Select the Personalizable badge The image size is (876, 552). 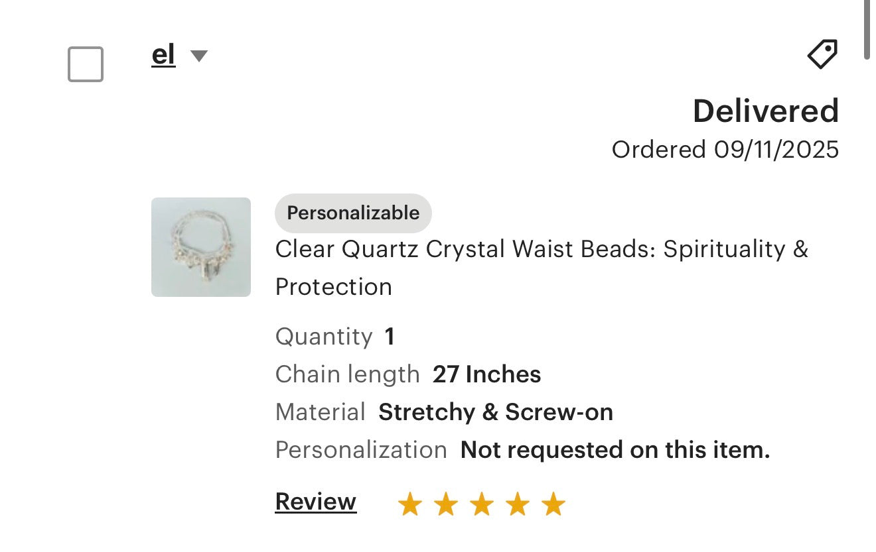pyautogui.click(x=352, y=213)
